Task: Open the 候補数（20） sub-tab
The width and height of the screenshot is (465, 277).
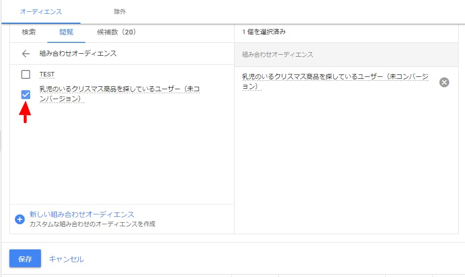Action: pyautogui.click(x=116, y=32)
